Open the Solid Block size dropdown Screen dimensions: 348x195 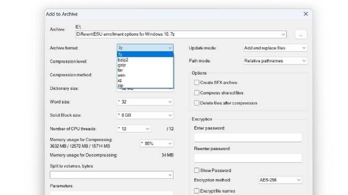click(x=145, y=115)
